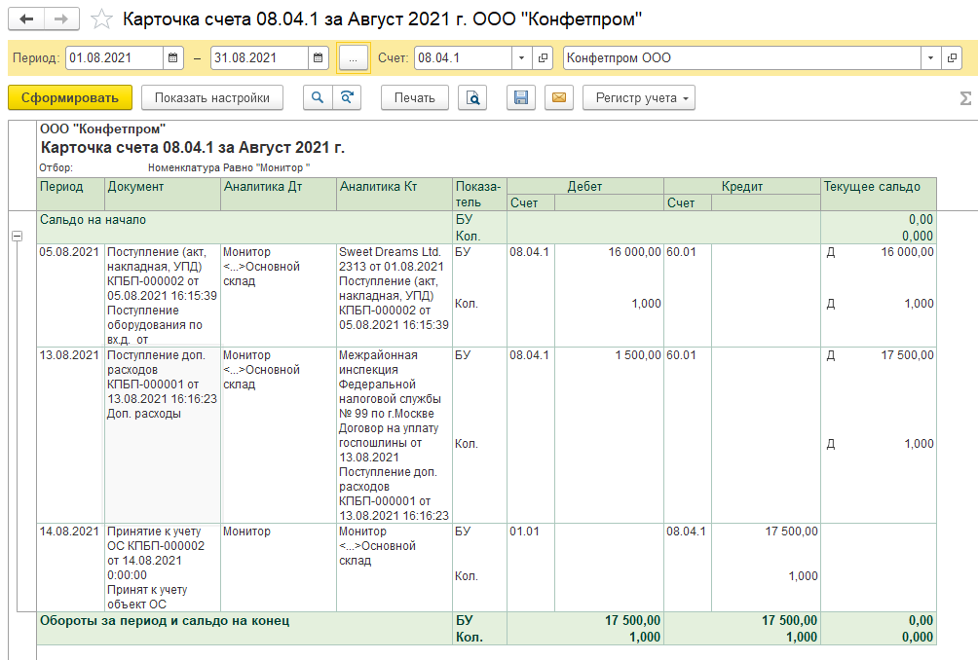This screenshot has width=978, height=660.
Task: Expand the account 08.04.1 dropdown
Action: (522, 58)
